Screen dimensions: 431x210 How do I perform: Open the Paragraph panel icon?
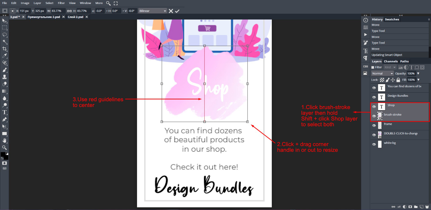tap(365, 58)
